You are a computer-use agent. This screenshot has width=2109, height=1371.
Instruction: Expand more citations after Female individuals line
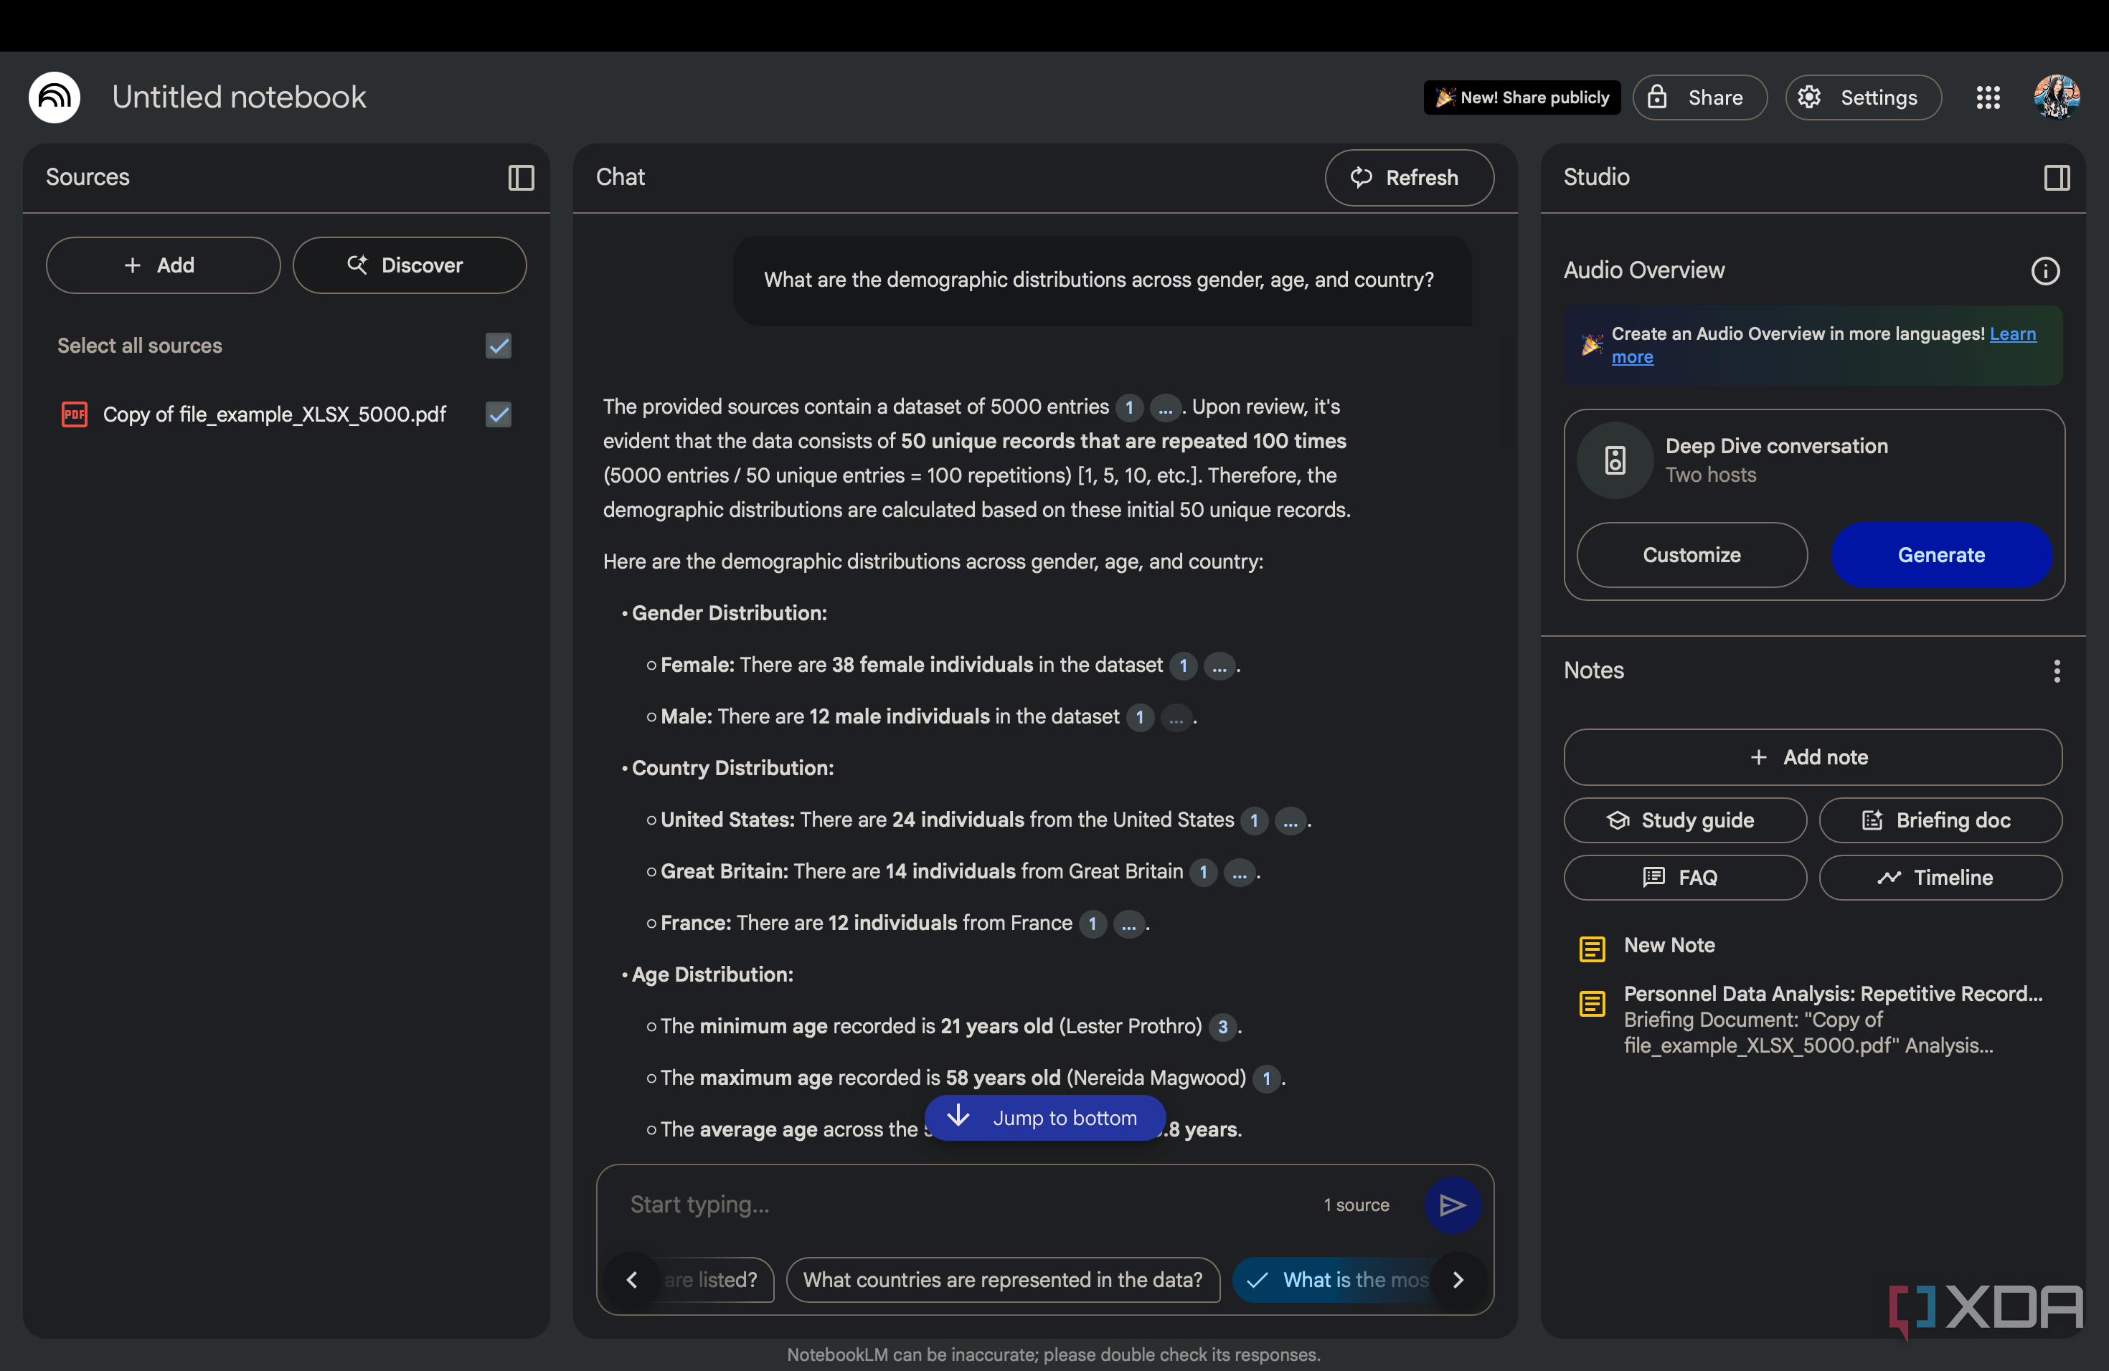(x=1219, y=665)
